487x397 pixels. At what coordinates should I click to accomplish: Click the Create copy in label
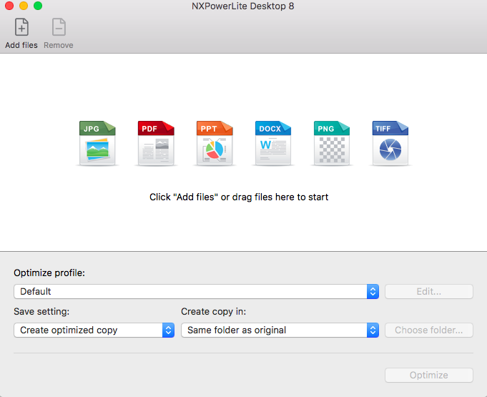click(x=213, y=311)
